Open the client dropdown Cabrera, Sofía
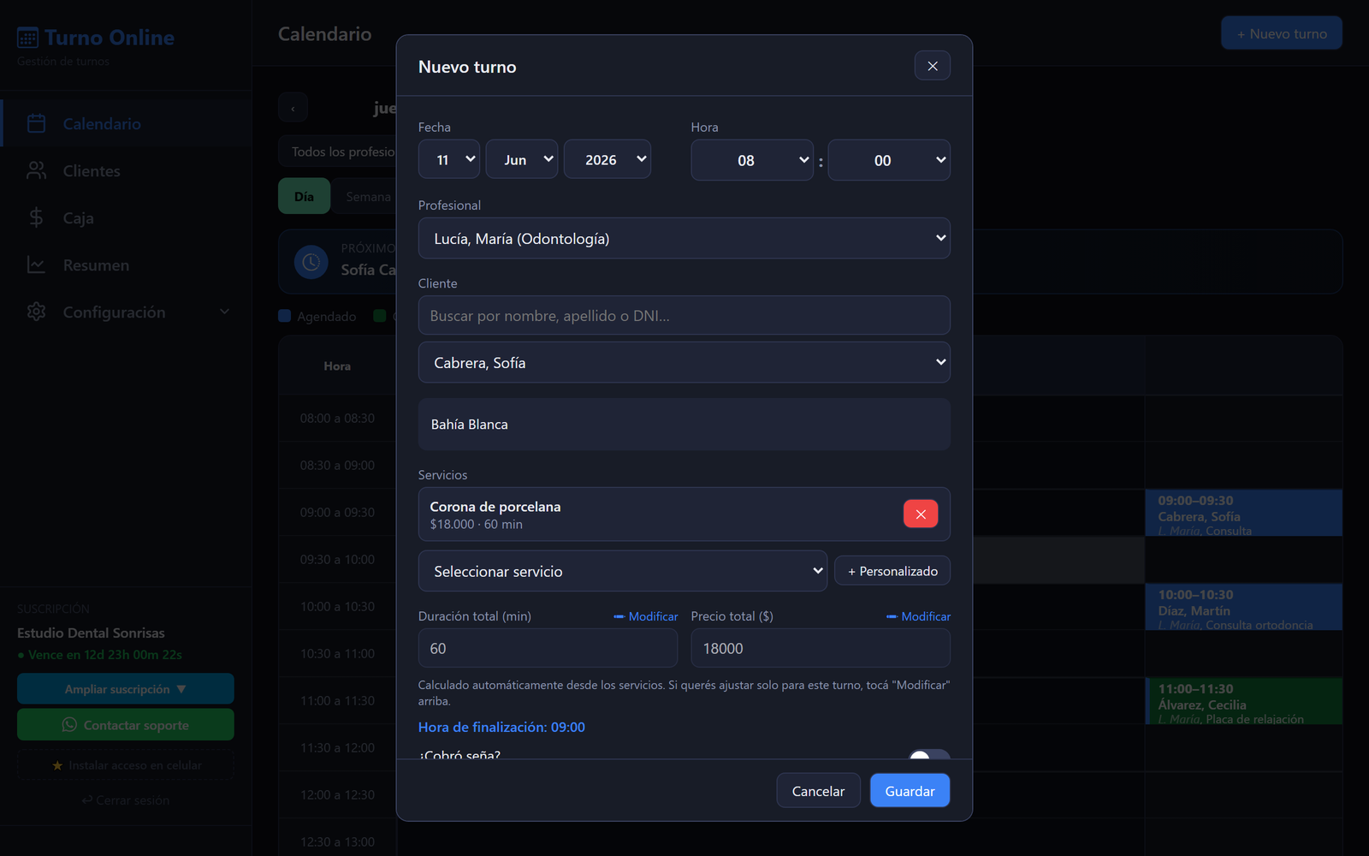 pyautogui.click(x=684, y=362)
